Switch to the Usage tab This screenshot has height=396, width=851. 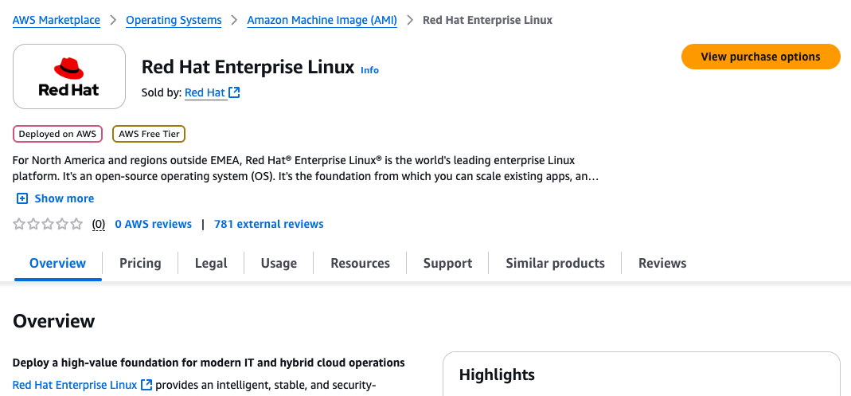click(x=279, y=264)
